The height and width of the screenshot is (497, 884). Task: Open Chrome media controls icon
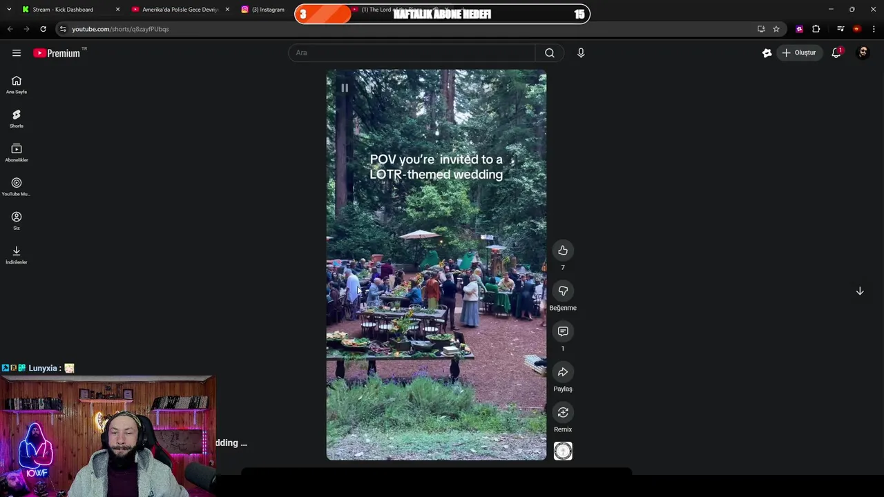(840, 29)
